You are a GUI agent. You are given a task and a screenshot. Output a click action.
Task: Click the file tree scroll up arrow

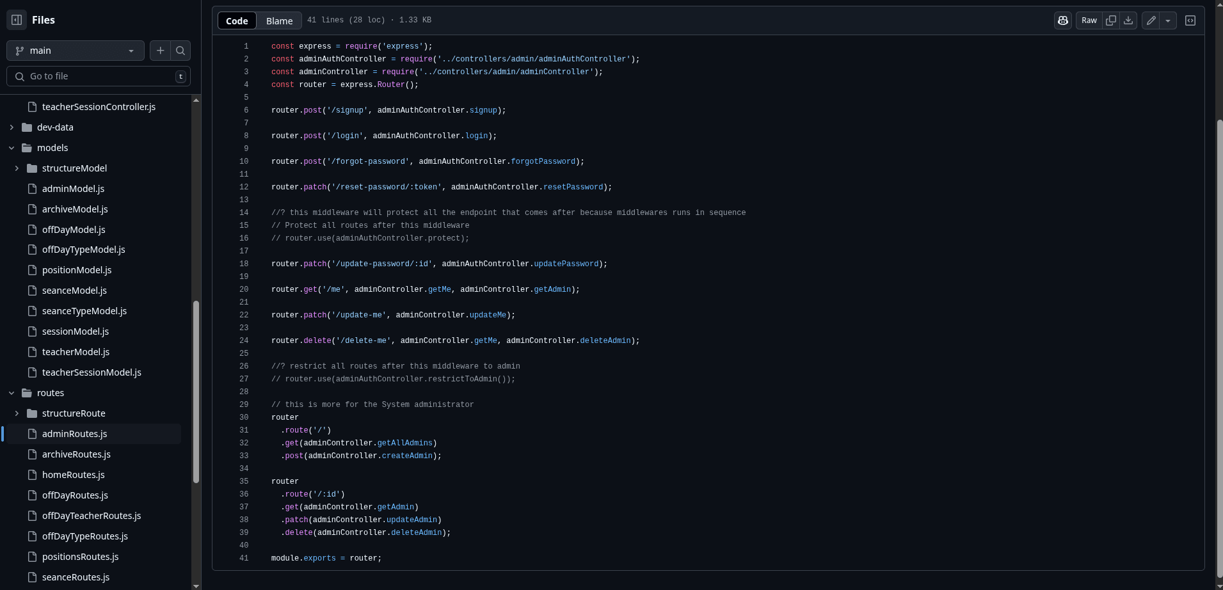[196, 100]
